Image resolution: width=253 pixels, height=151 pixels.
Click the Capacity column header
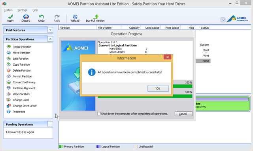coord(131,28)
